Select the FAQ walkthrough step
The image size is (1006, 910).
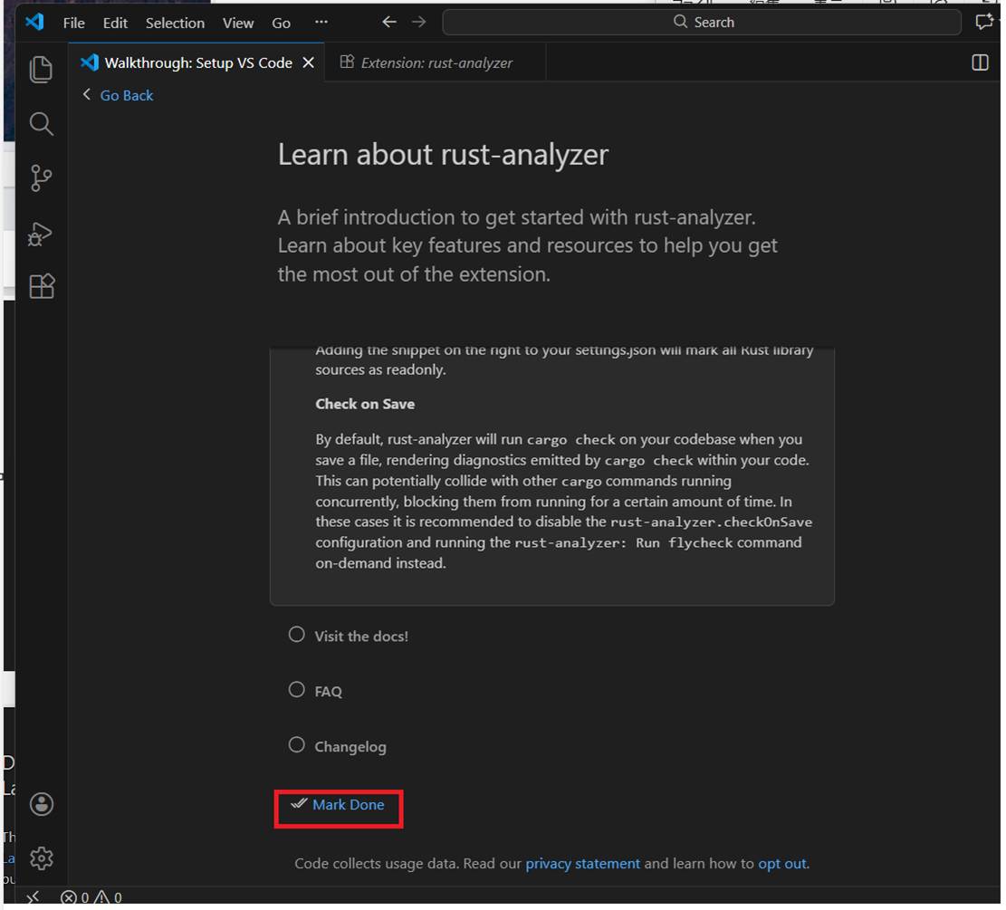[328, 692]
